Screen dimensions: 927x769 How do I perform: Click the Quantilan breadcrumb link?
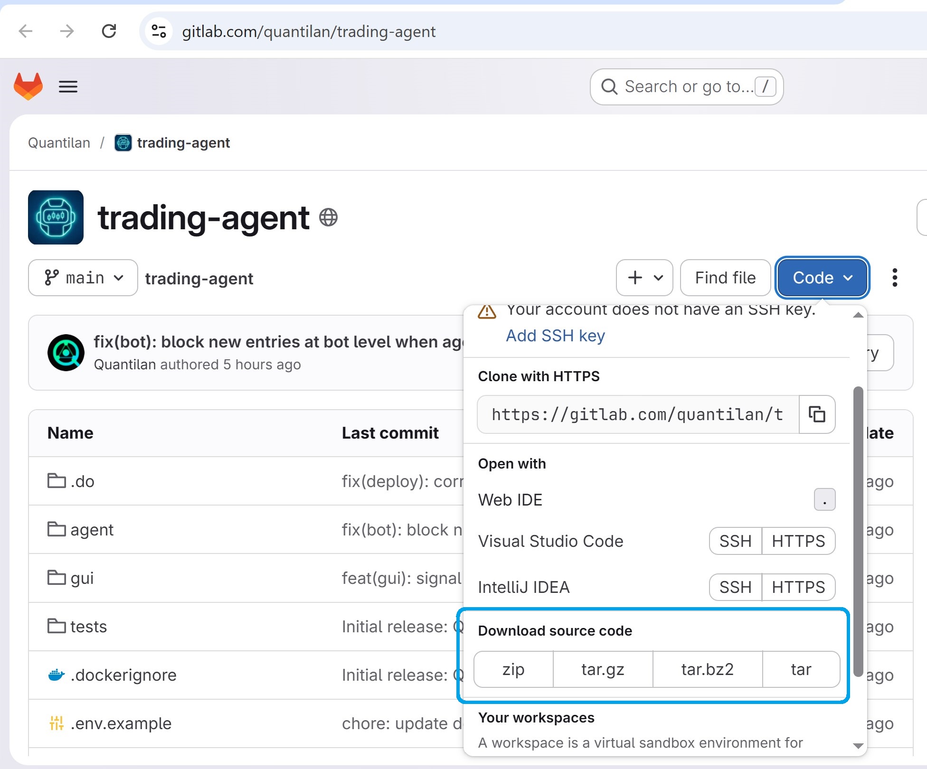pyautogui.click(x=59, y=143)
